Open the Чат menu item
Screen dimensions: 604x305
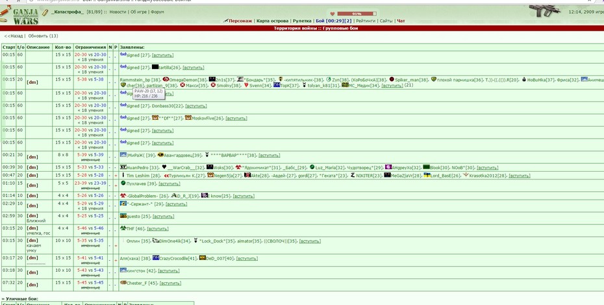click(401, 21)
